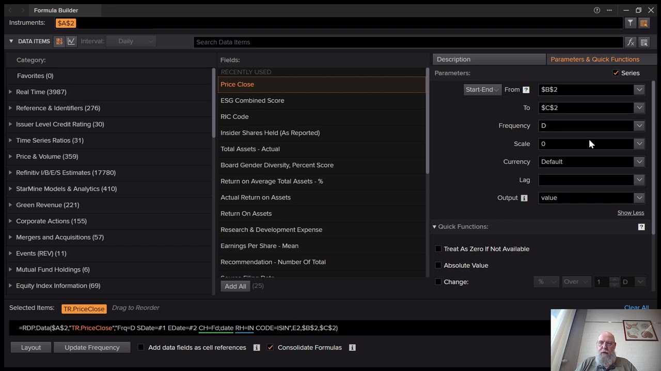Click info icon next to Consolidate Formulas
Image resolution: width=661 pixels, height=371 pixels.
pos(352,348)
